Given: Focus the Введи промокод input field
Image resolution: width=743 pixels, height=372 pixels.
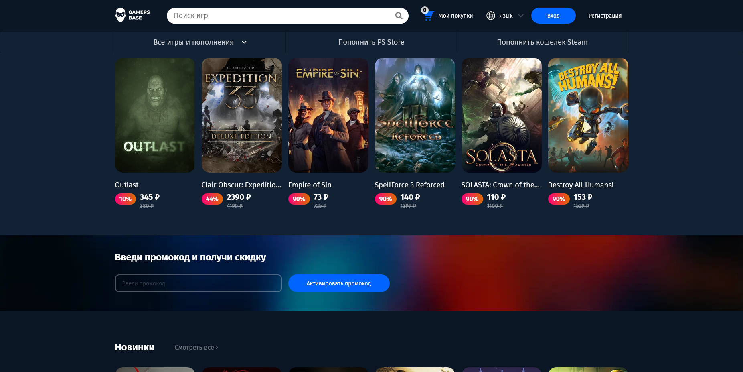Looking at the screenshot, I should point(198,283).
